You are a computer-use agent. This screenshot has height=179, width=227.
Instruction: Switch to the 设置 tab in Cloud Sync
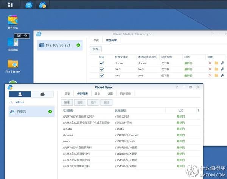110,94
